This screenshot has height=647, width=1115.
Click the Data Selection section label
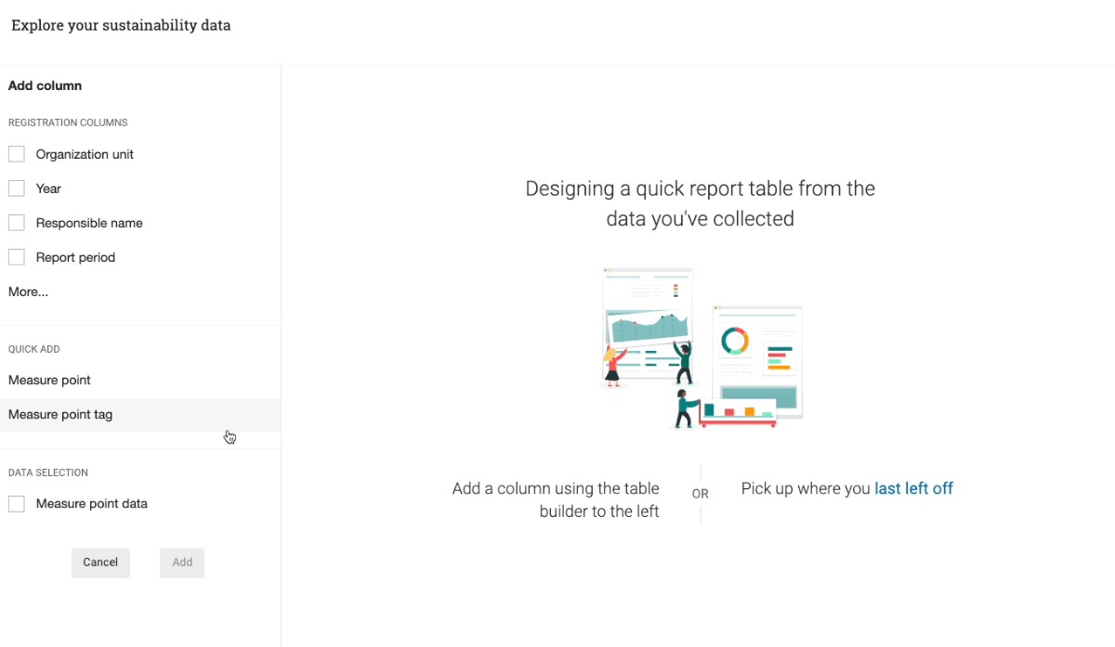[x=48, y=472]
